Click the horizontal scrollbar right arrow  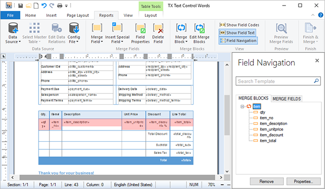click(221, 178)
